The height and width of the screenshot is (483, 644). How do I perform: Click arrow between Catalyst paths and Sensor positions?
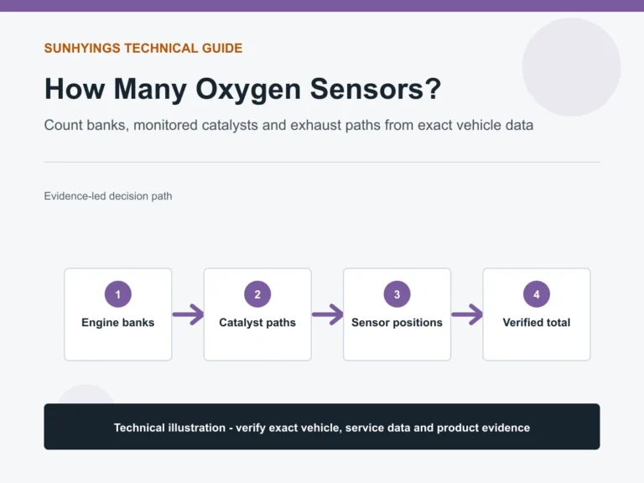328,314
